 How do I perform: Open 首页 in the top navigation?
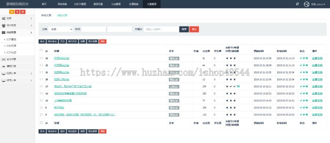(44, 4)
